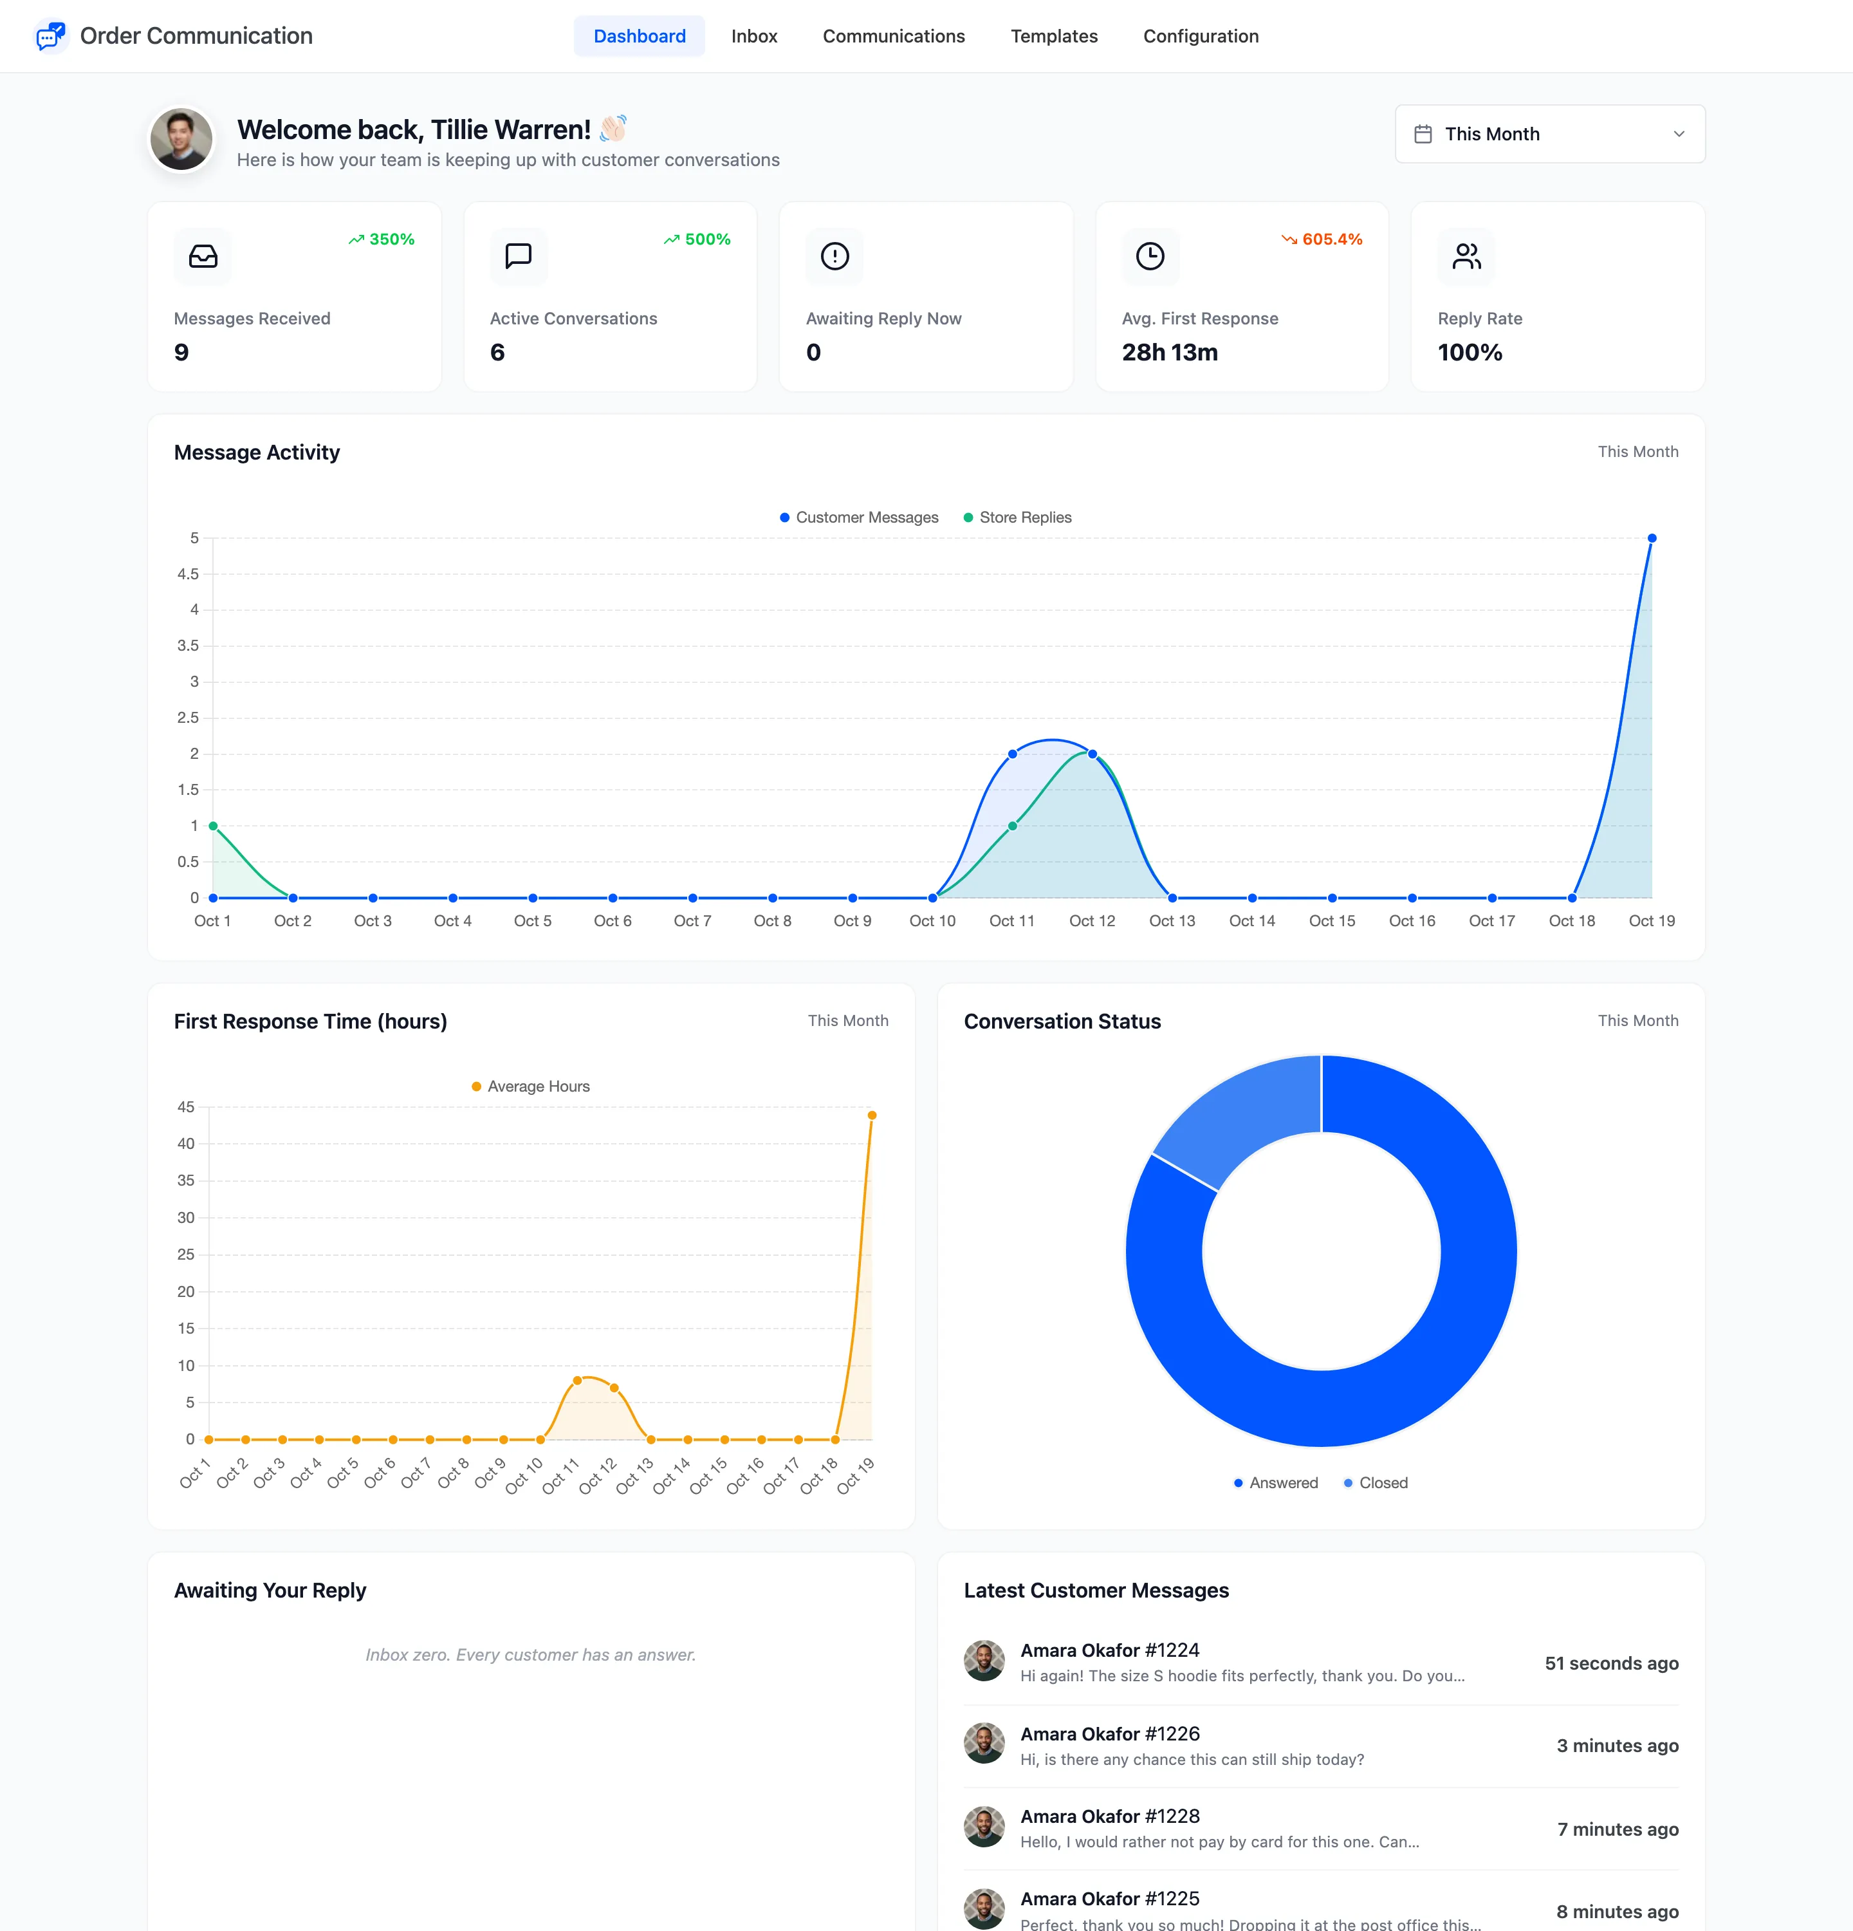Navigate to the Configuration tab
This screenshot has height=1931, width=1853.
point(1200,37)
